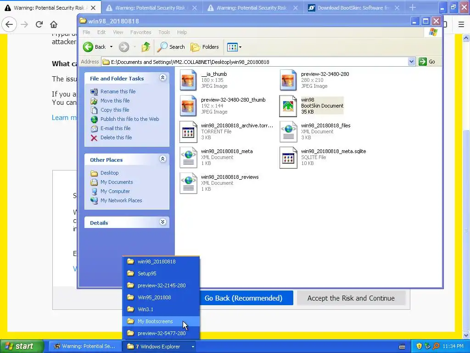Viewport: 470px width, 353px height.
Task: Go to Desktop in Other Places
Action: pos(105,173)
